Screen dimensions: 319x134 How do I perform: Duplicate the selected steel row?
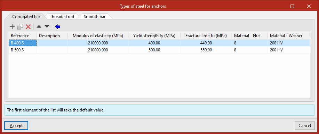20,27
